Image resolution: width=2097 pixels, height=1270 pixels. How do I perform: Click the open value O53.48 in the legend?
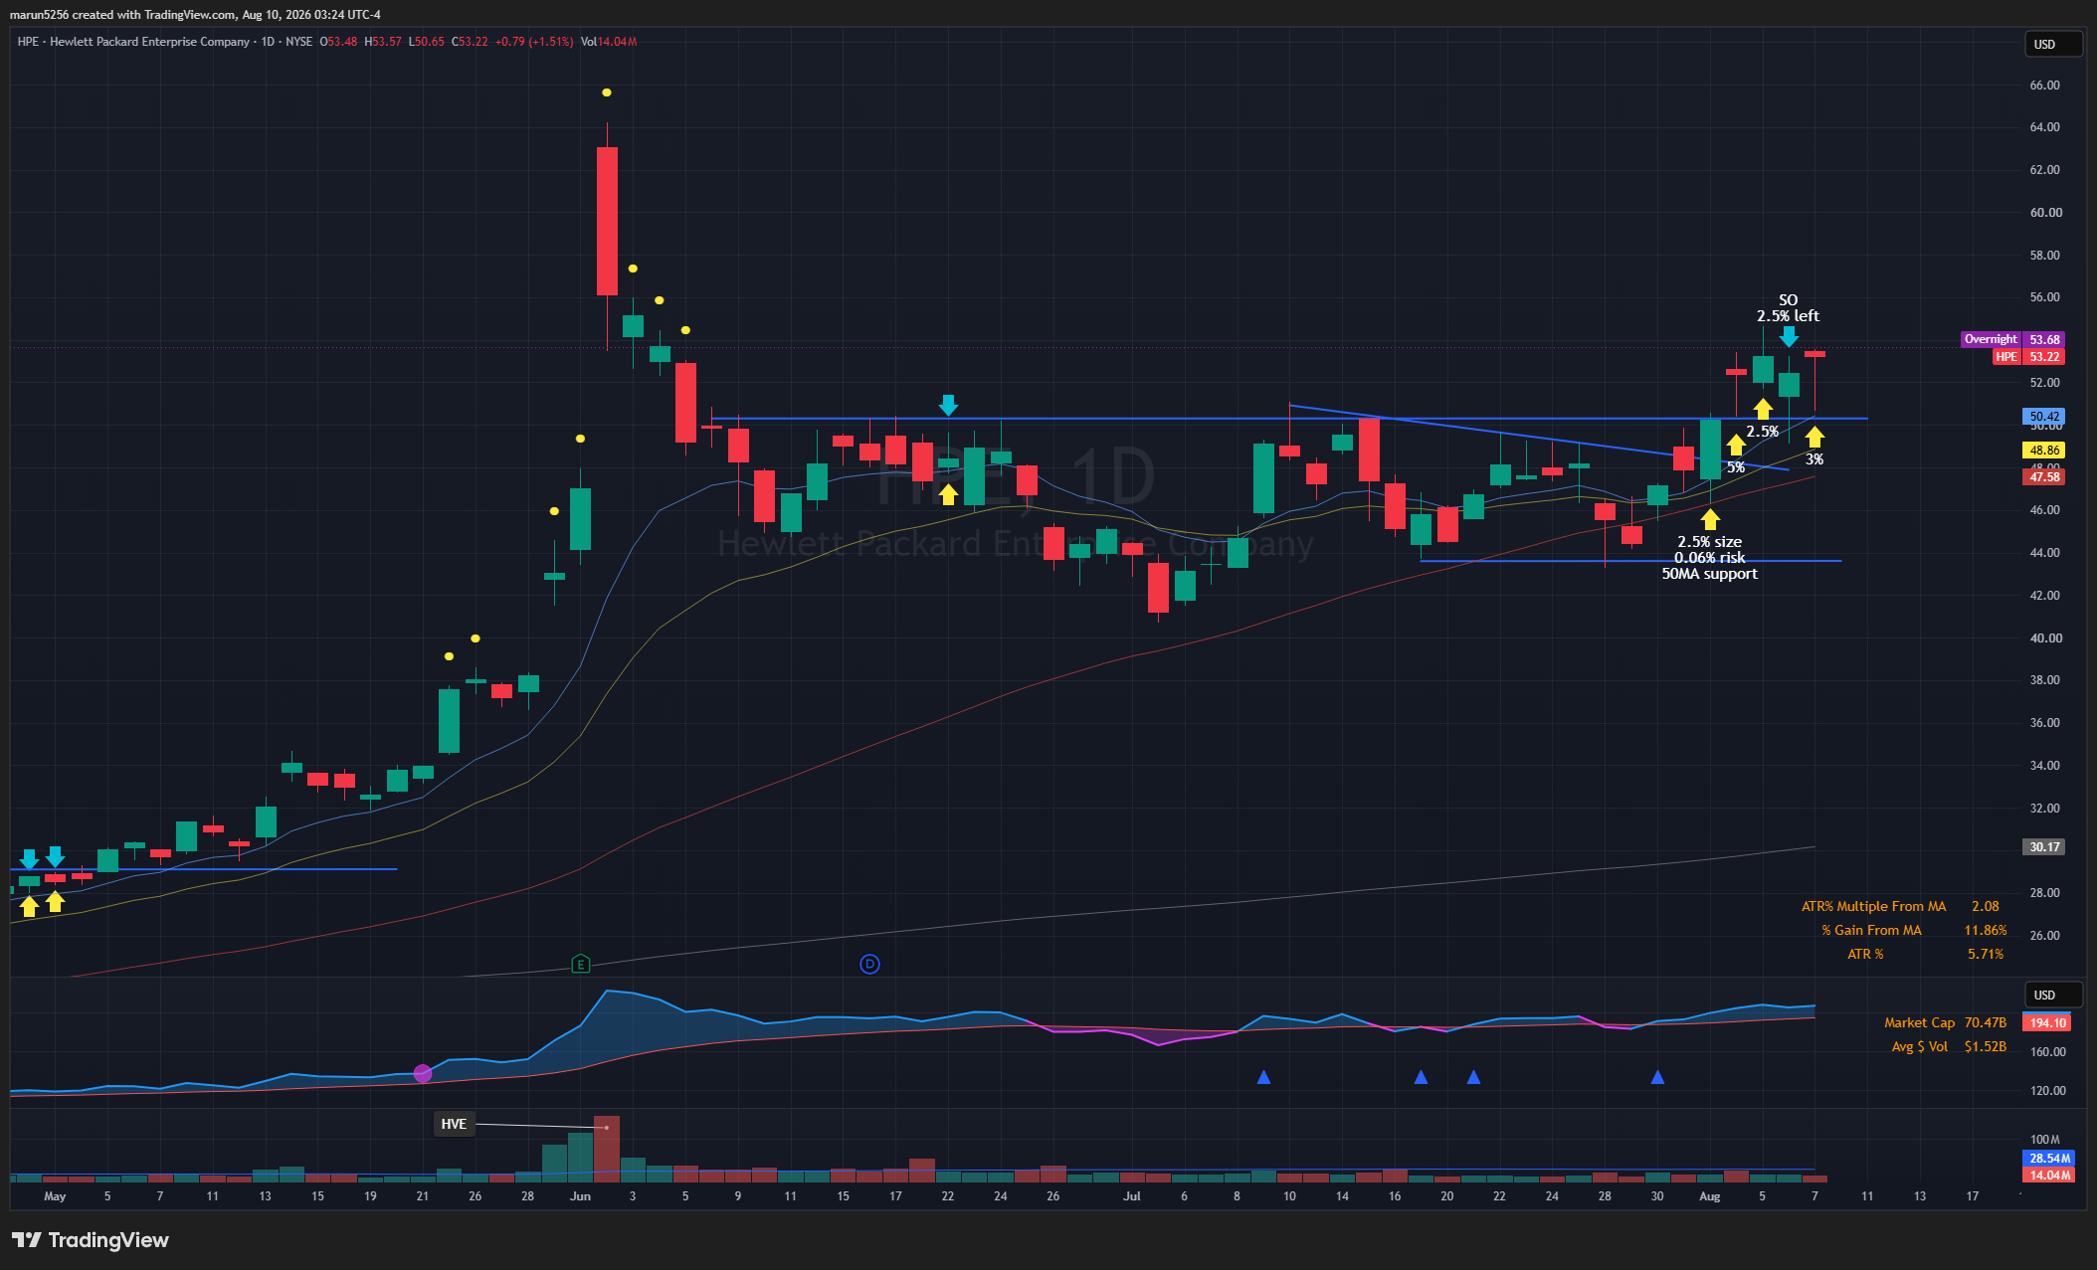click(338, 42)
